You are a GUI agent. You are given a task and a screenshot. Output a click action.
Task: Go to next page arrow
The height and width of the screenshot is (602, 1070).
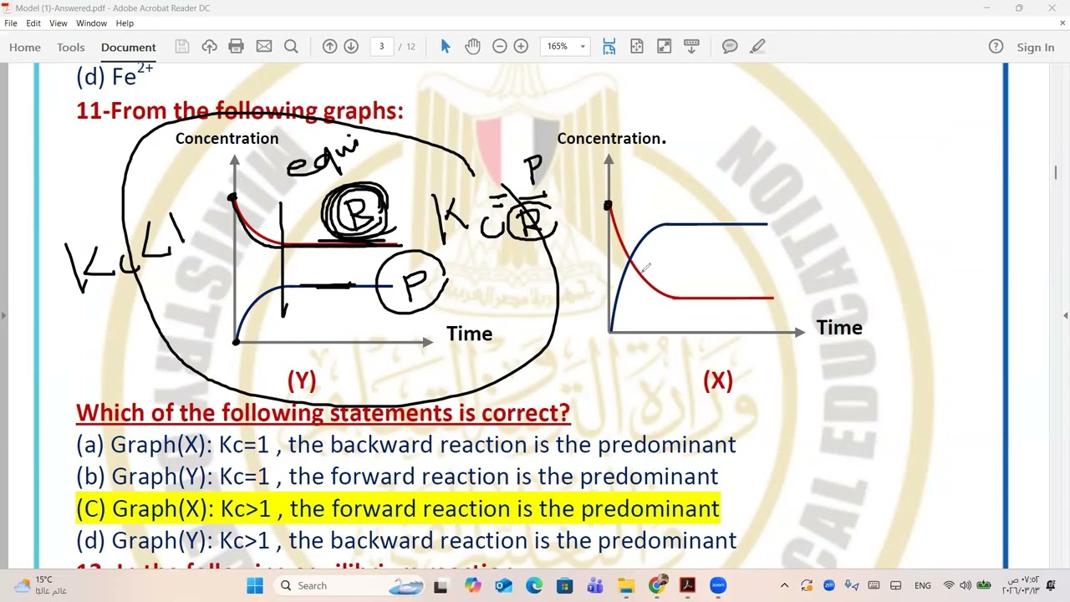click(351, 47)
